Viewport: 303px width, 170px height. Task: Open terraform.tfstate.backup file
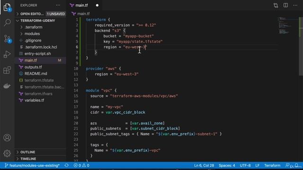(x=41, y=87)
